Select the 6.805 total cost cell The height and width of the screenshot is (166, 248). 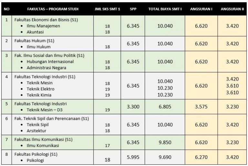click(x=165, y=106)
